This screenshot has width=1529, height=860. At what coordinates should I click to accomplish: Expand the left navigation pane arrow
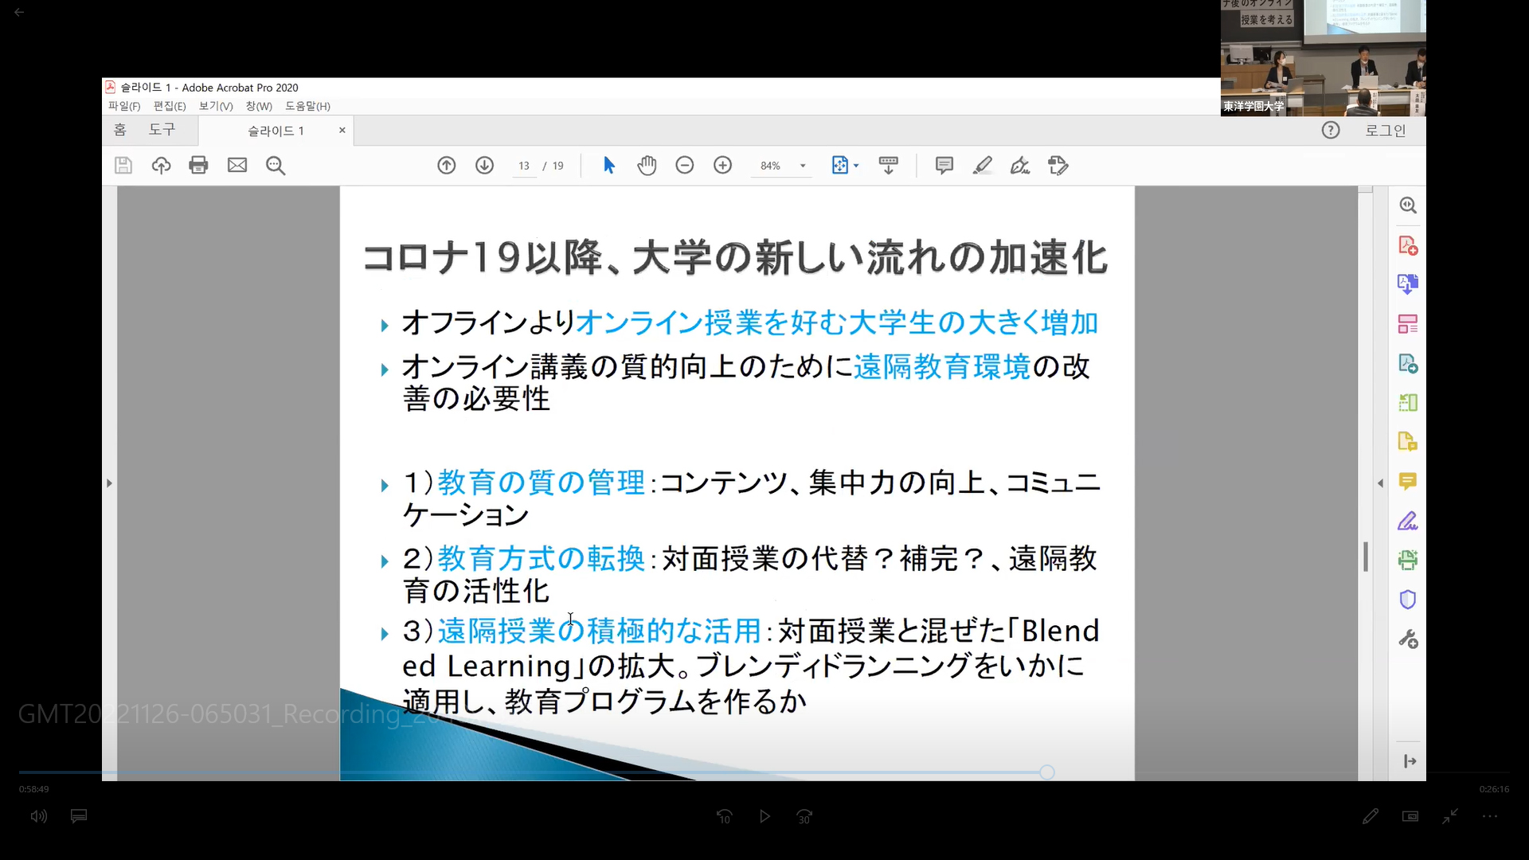109,483
